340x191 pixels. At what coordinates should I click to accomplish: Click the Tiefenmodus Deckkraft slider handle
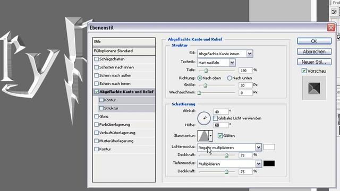tap(227, 172)
